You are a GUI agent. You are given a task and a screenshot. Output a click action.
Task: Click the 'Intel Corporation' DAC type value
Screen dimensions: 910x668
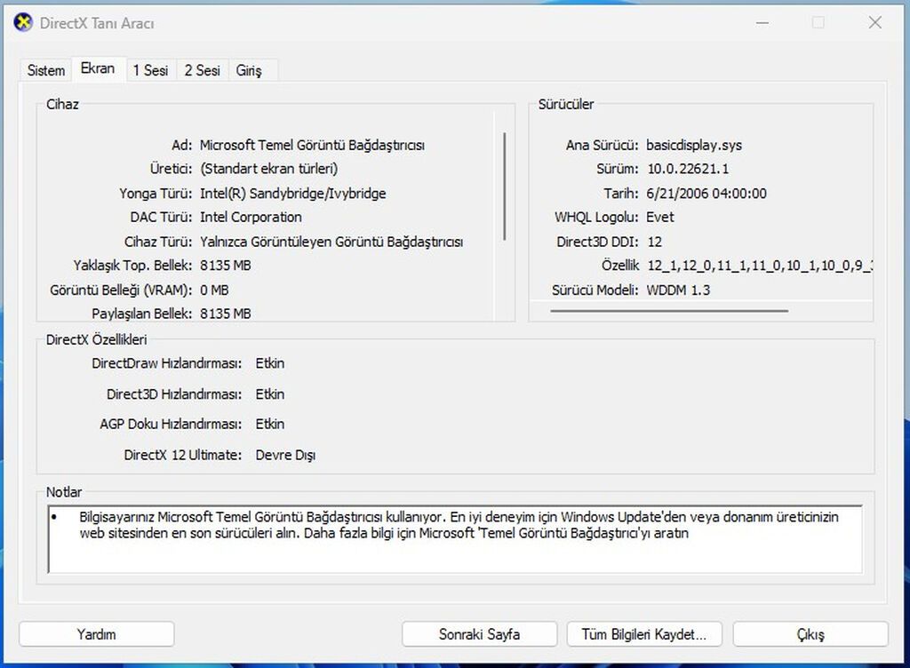coord(251,217)
